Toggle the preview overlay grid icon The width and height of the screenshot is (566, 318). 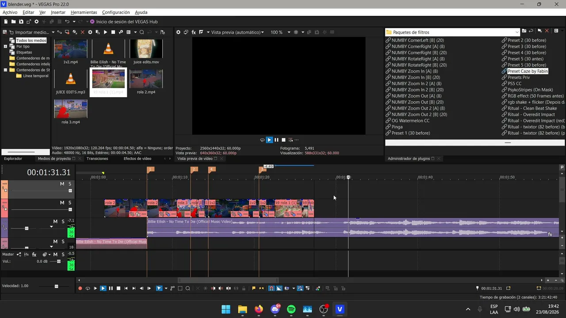(296, 32)
